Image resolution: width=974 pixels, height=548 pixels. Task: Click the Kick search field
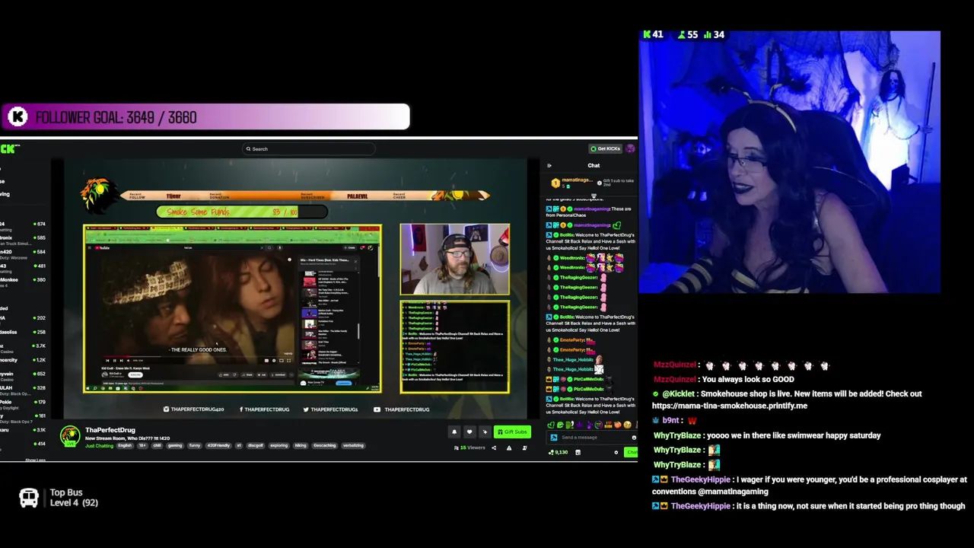pyautogui.click(x=308, y=148)
